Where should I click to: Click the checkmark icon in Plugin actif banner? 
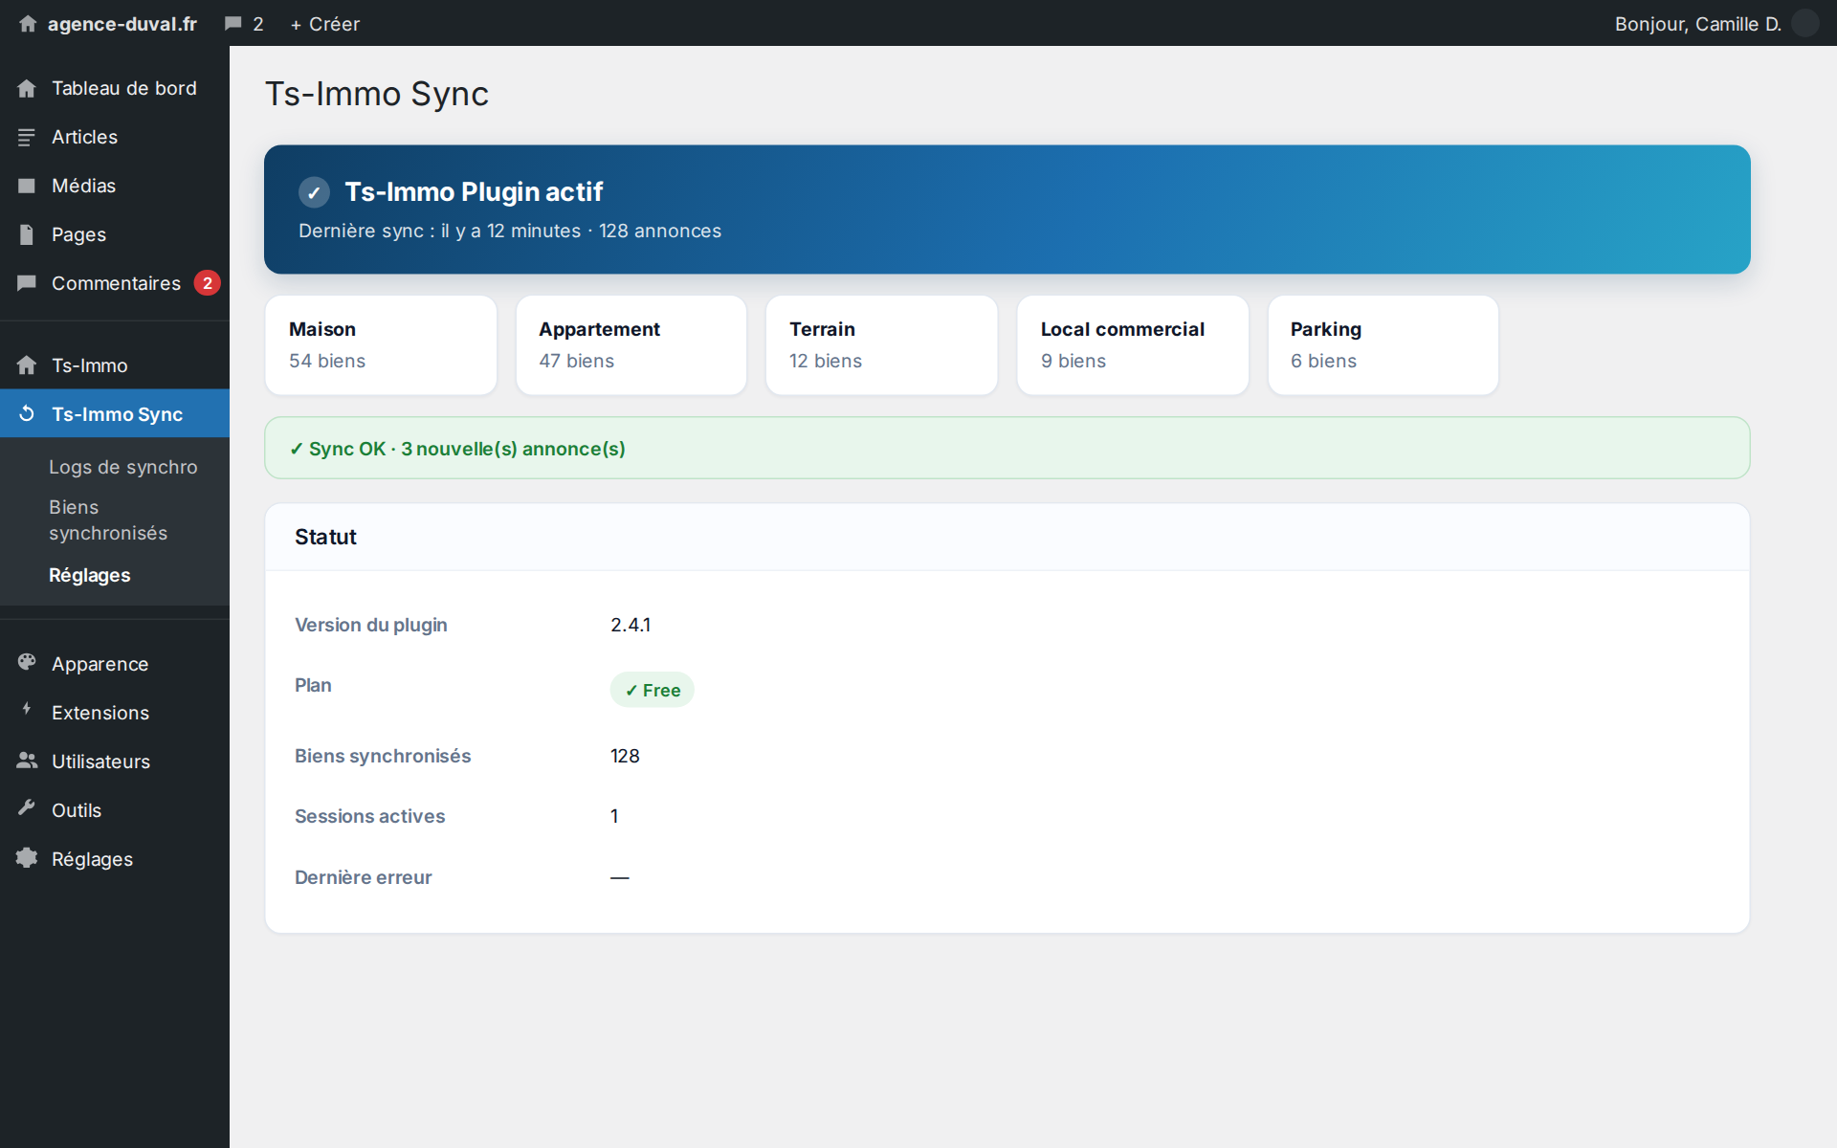coord(314,192)
